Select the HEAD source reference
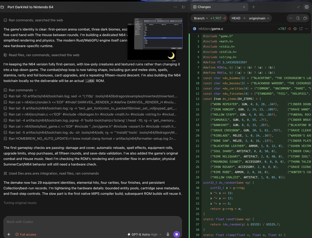 [236, 18]
